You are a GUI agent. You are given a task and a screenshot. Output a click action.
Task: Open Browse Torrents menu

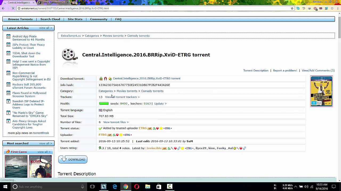click(x=20, y=19)
